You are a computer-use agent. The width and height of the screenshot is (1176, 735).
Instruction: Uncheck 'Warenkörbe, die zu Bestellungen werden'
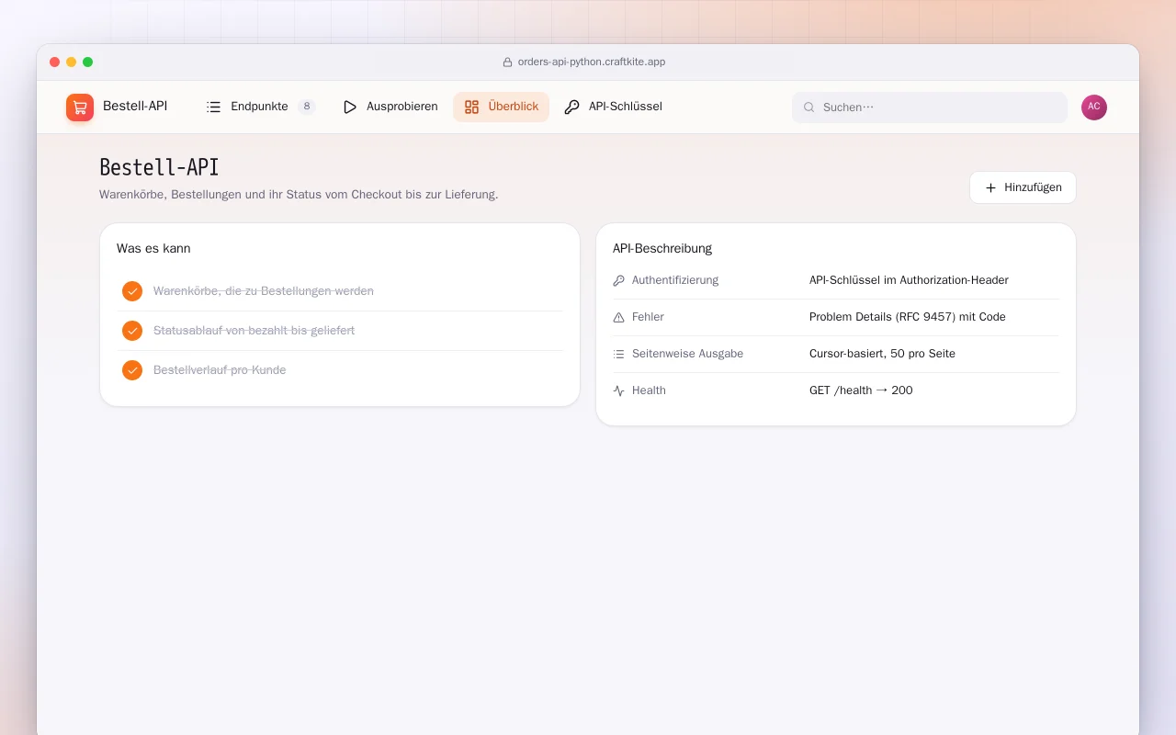132,291
